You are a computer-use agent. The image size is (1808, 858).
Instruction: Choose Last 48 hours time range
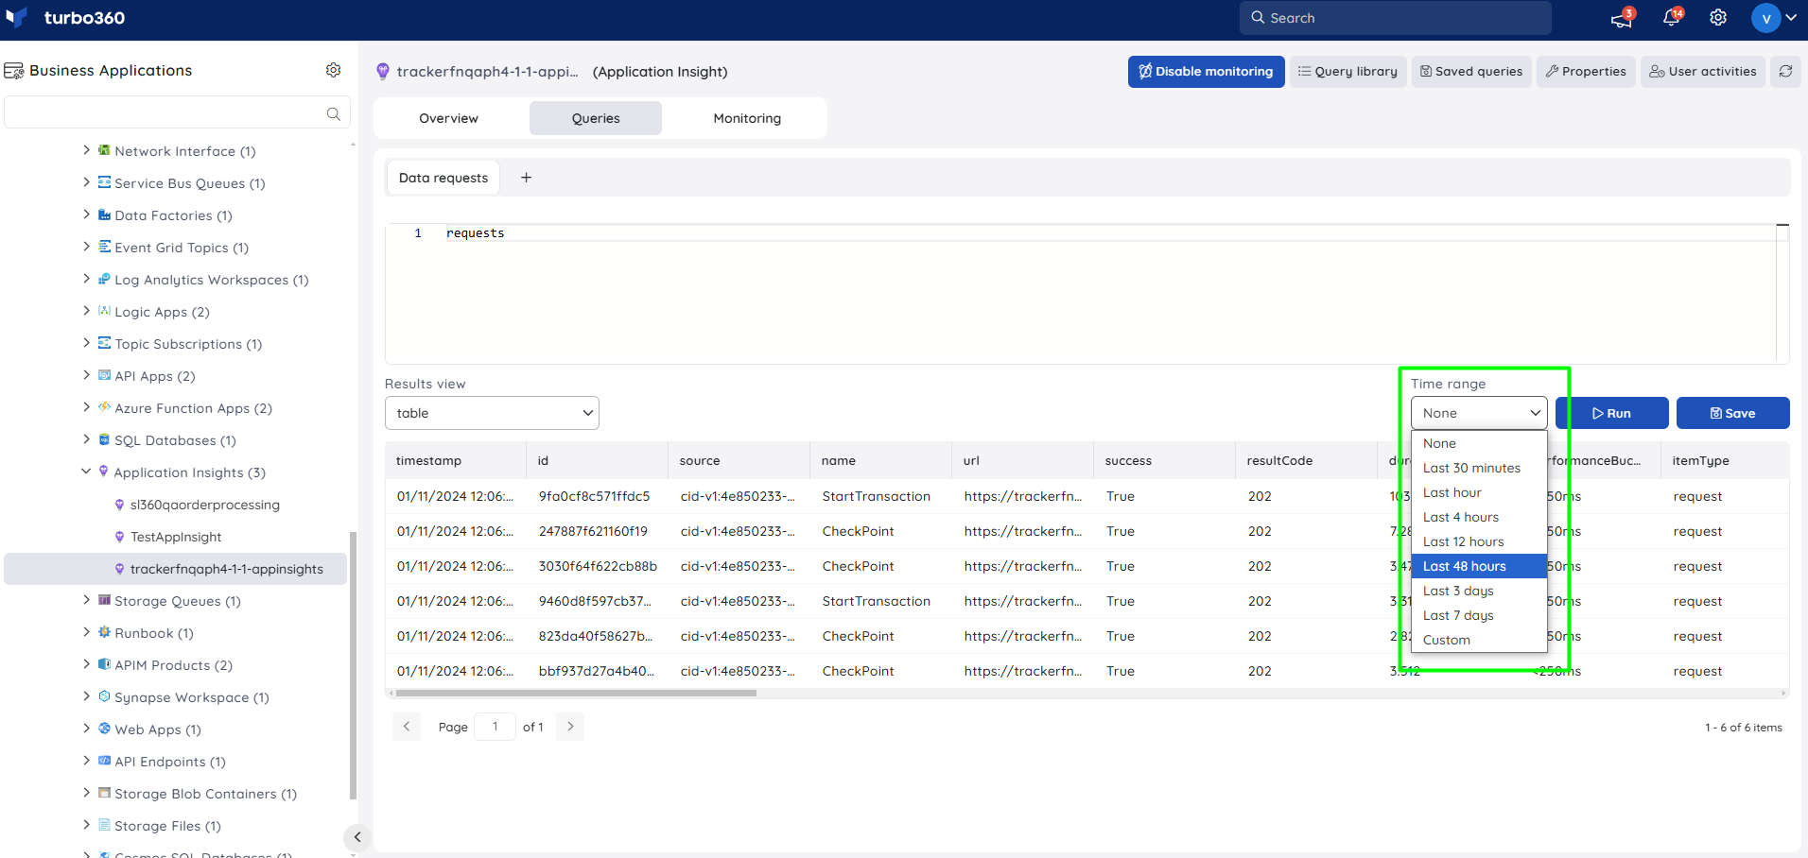tap(1479, 566)
